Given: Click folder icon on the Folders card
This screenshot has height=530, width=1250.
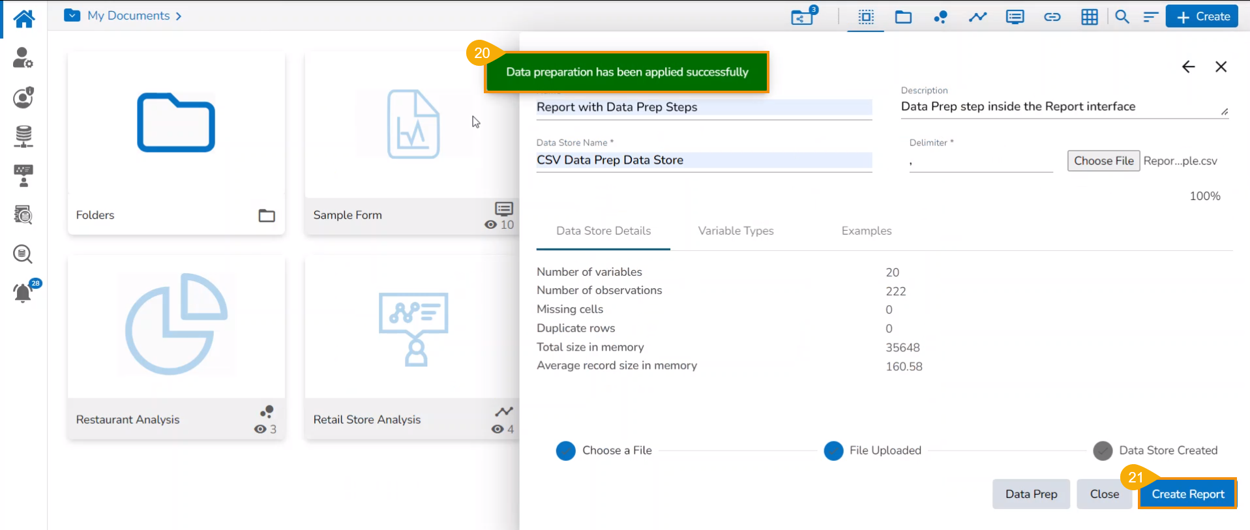Looking at the screenshot, I should tap(267, 216).
